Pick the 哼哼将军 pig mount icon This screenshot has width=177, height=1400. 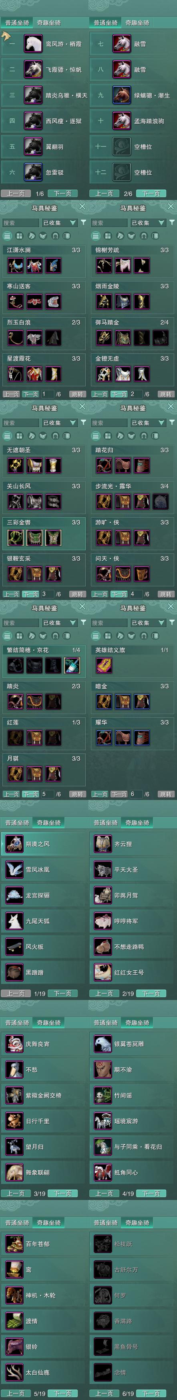point(103,921)
